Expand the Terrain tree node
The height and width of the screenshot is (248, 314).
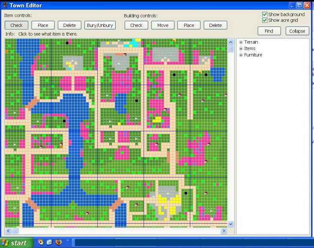click(241, 42)
